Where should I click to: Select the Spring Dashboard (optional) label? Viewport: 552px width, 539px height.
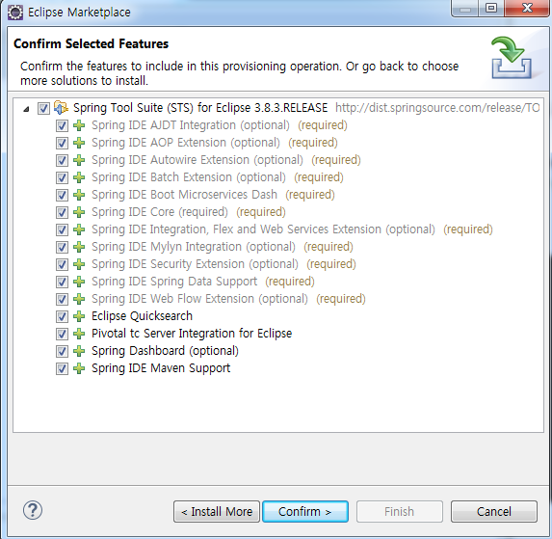[x=165, y=351]
